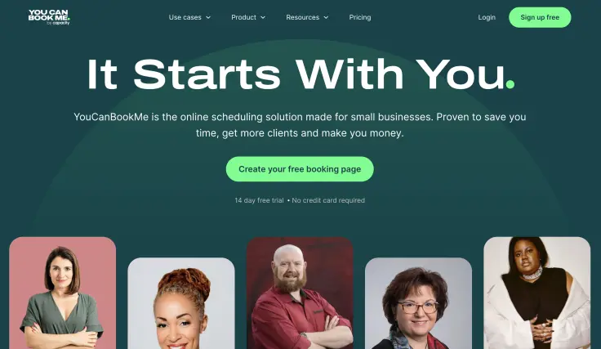The height and width of the screenshot is (349, 601).
Task: Select the woman on pink background photo
Action: pos(63,293)
